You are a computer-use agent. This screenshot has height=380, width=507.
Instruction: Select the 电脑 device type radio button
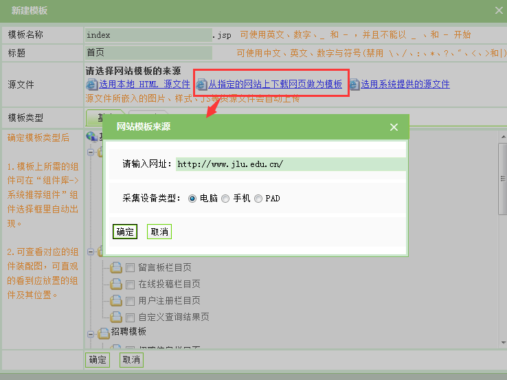[x=192, y=199]
